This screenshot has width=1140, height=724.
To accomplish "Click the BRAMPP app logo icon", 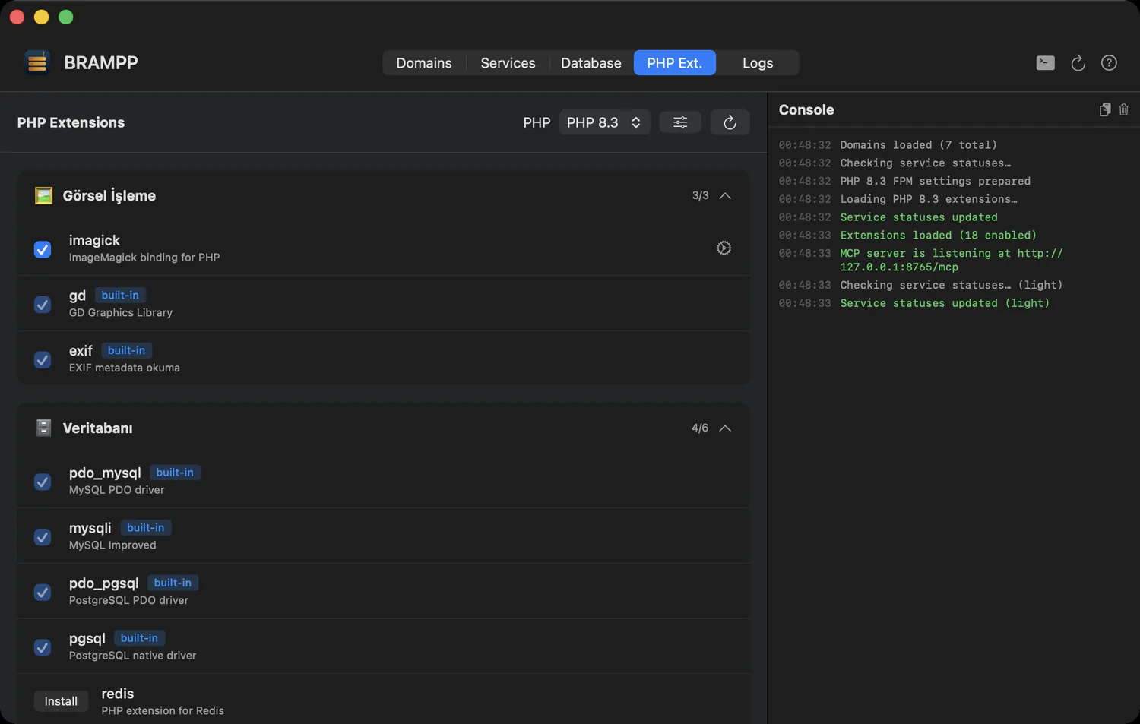I will tap(36, 62).
